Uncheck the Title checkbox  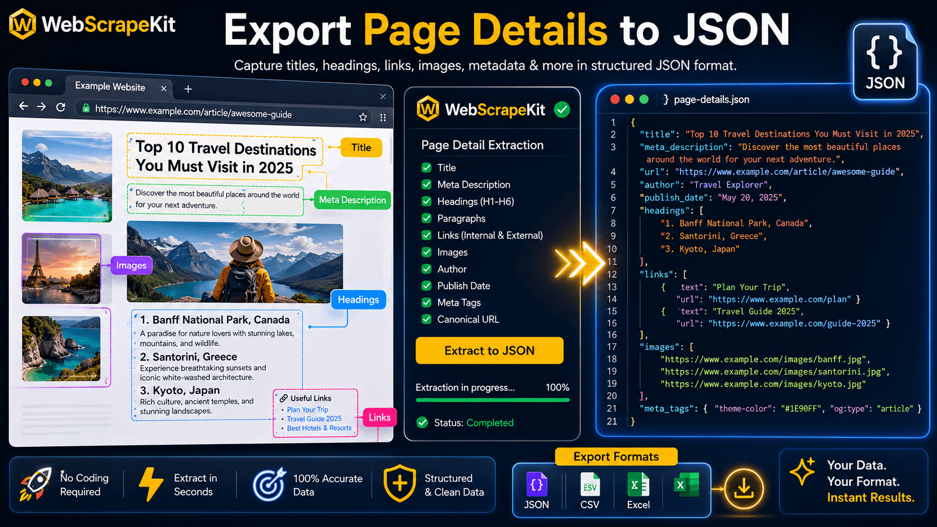(x=426, y=167)
